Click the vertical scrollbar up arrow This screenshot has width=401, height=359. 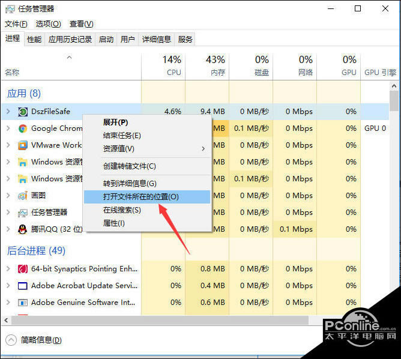(394, 86)
